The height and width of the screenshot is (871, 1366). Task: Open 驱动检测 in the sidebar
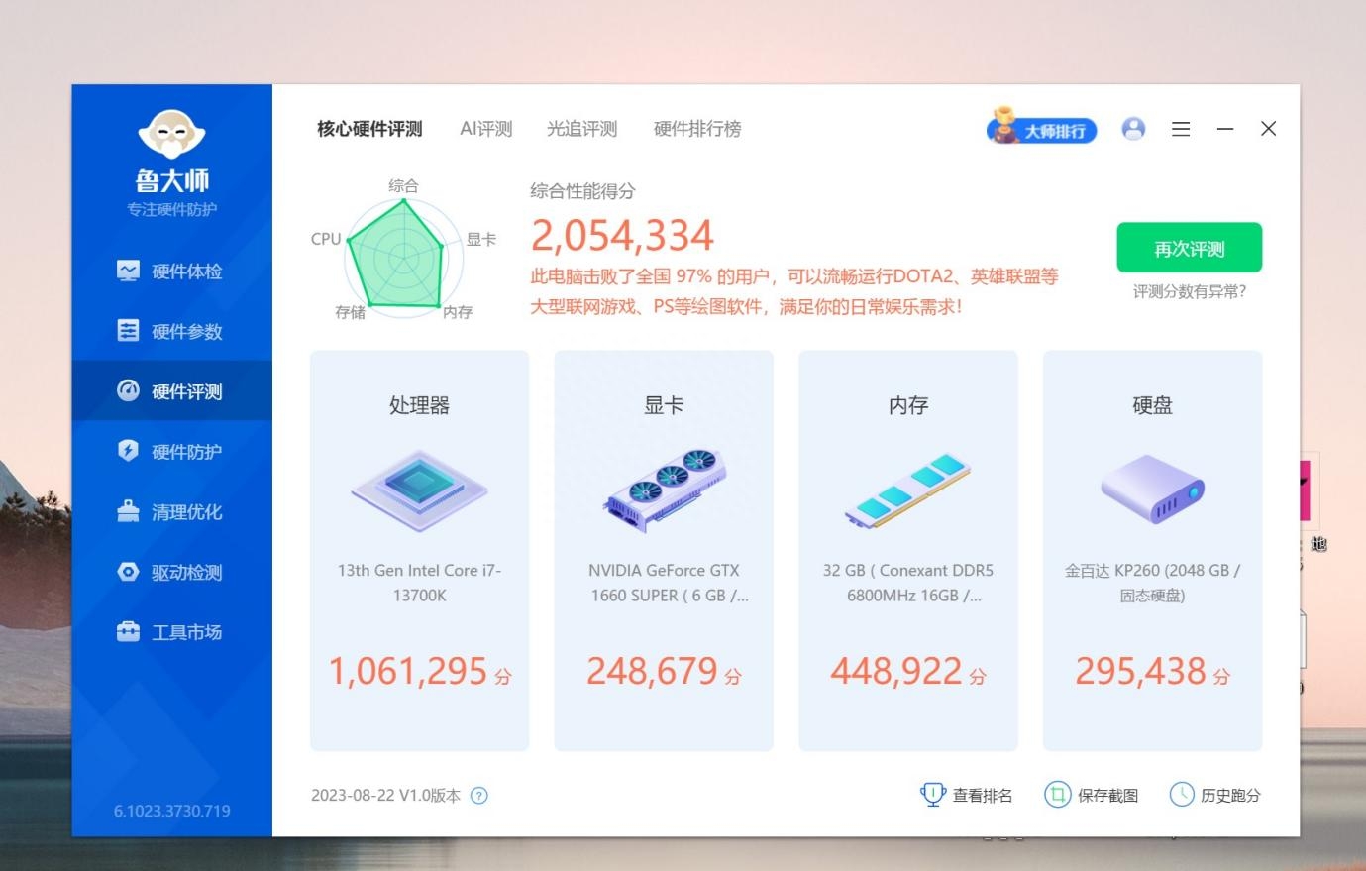171,572
